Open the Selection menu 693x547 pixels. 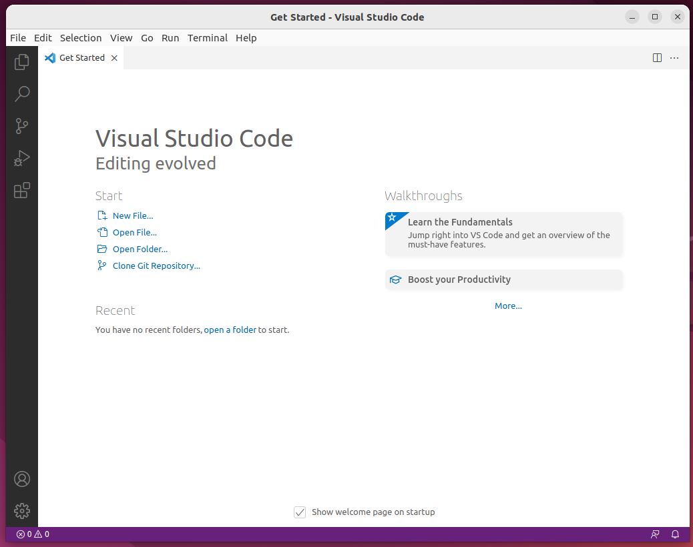[81, 38]
